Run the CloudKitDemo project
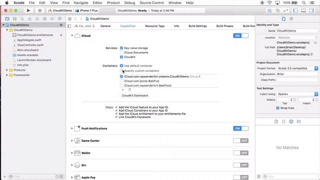This screenshot has width=320, height=180. pyautogui.click(x=28, y=10)
